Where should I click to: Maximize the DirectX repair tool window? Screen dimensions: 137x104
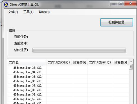pyautogui.click(x=121, y=3)
